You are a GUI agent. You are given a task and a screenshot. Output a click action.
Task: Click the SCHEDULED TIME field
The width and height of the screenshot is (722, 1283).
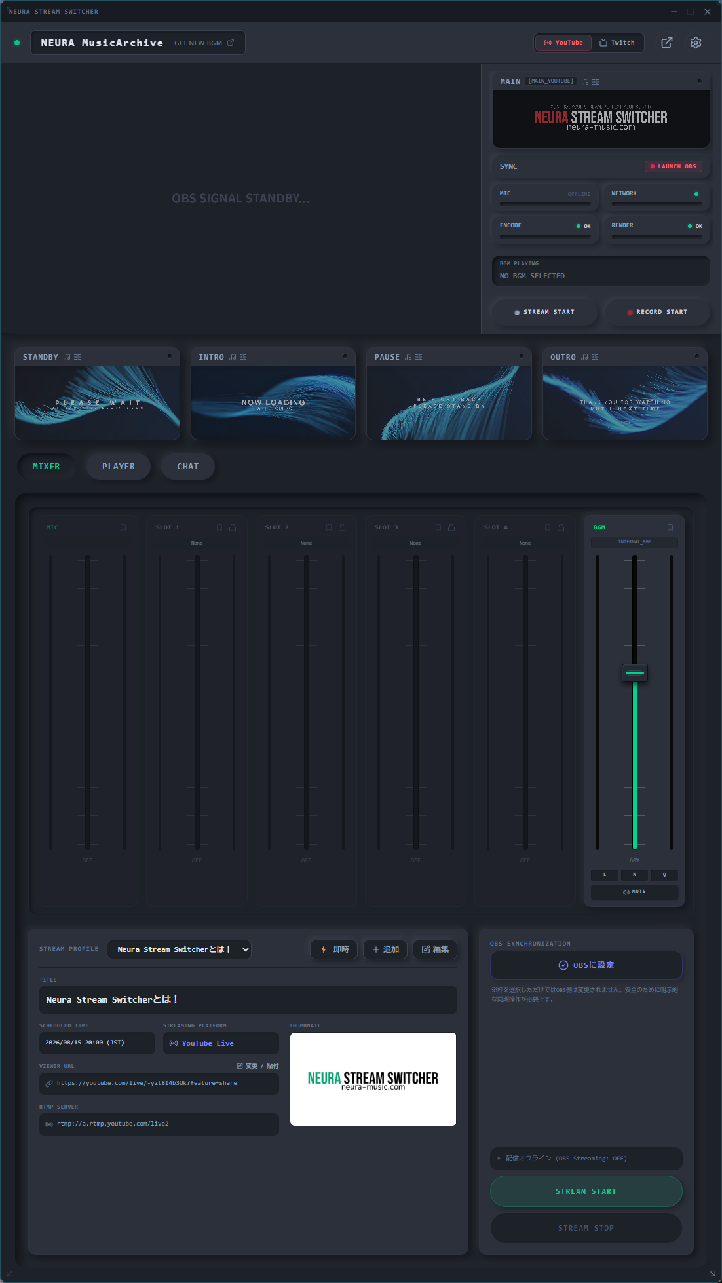pos(97,1043)
